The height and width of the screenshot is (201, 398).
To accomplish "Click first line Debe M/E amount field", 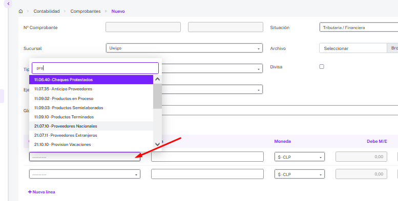I will (x=361, y=157).
